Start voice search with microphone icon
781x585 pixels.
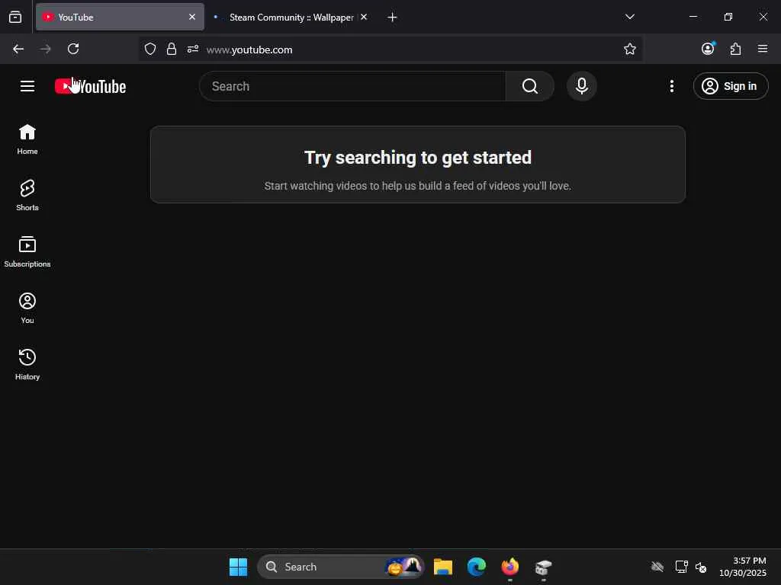coord(581,86)
